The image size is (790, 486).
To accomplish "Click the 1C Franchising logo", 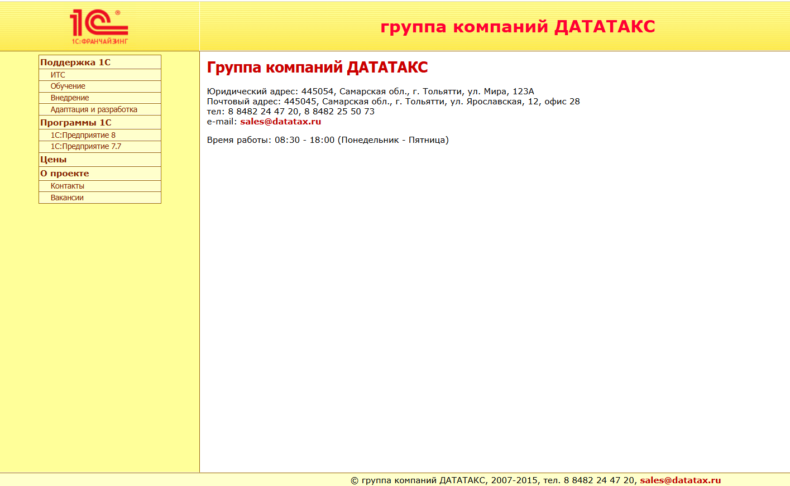I will (99, 27).
